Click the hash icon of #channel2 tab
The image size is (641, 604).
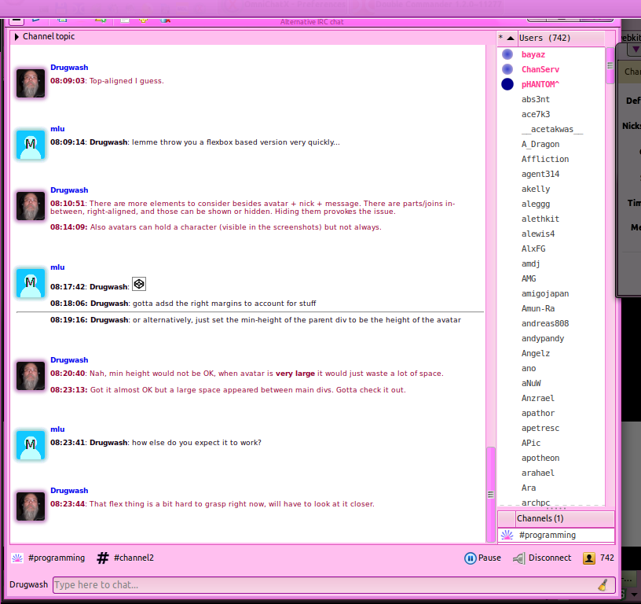point(103,558)
